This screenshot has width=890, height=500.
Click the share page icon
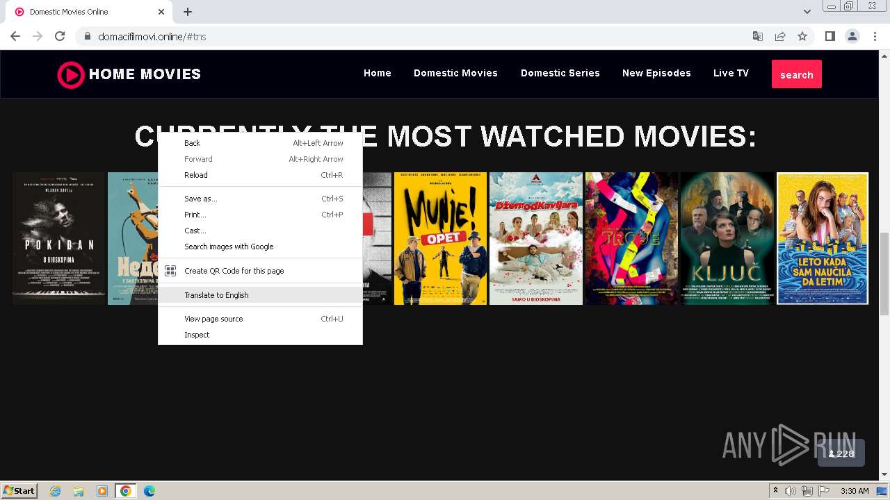780,36
